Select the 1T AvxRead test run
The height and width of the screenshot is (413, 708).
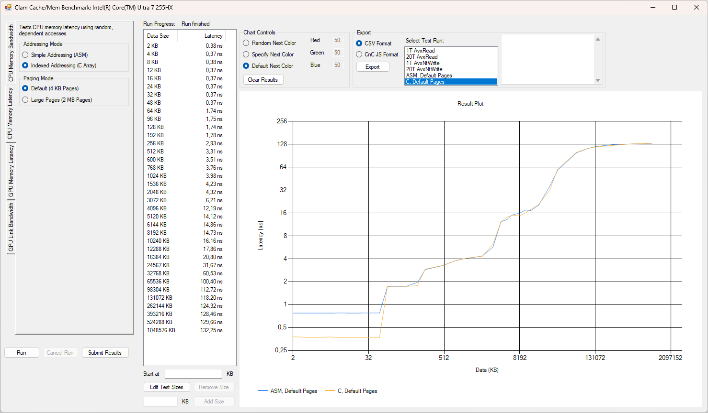click(421, 51)
